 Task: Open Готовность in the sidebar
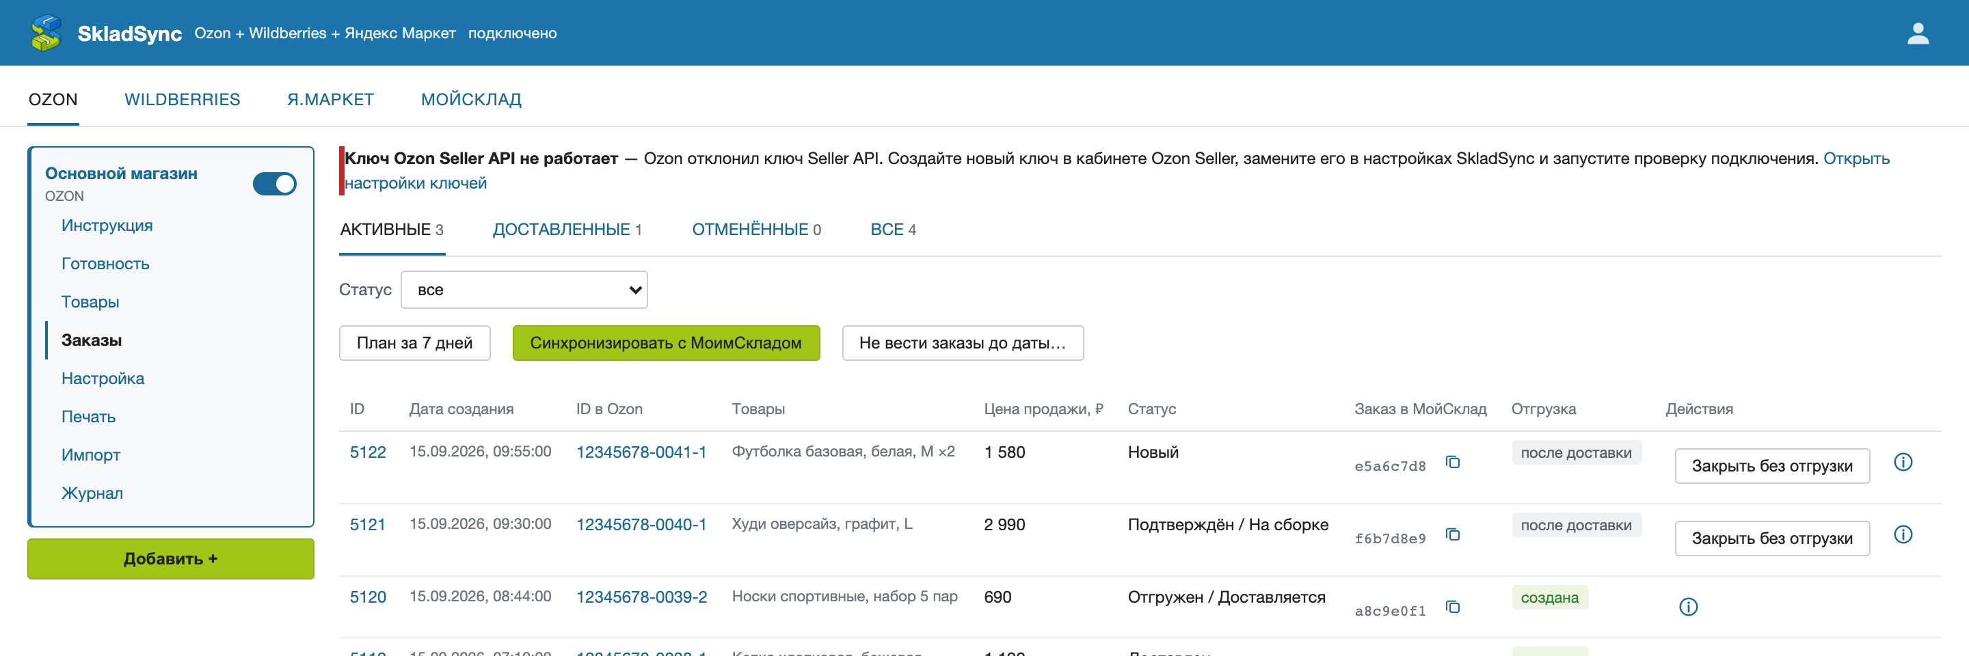(105, 264)
